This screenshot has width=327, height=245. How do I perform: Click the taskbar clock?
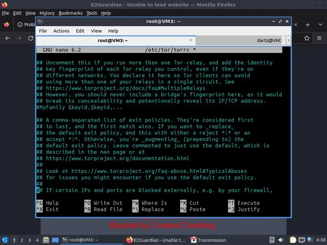(x=321, y=240)
